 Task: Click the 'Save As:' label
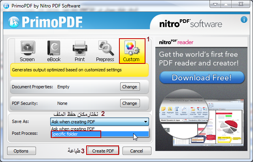pos(20,121)
